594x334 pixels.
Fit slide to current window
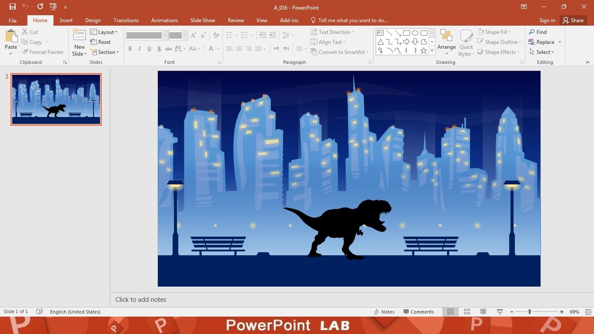tap(588, 312)
